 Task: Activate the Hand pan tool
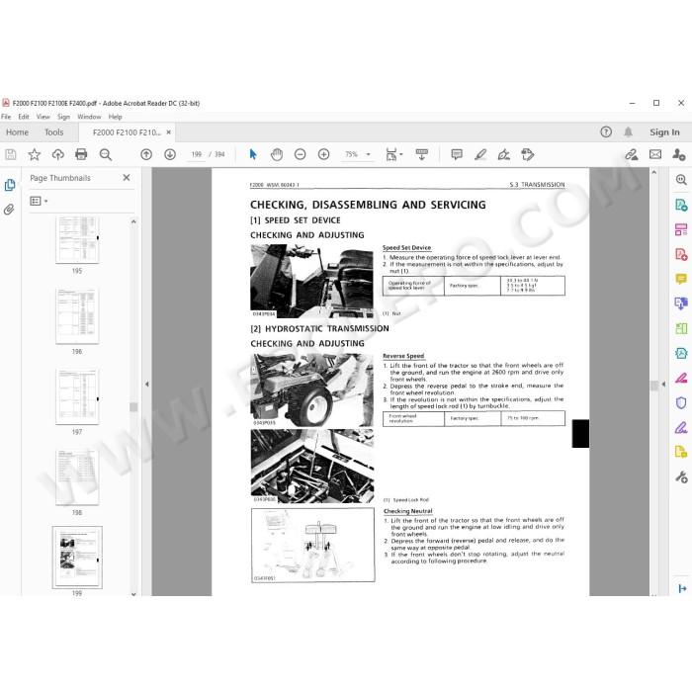pyautogui.click(x=277, y=154)
